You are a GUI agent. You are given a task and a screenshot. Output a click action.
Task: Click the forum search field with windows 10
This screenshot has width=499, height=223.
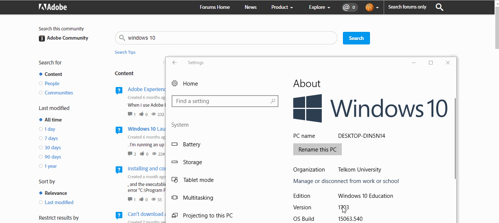tap(226, 38)
